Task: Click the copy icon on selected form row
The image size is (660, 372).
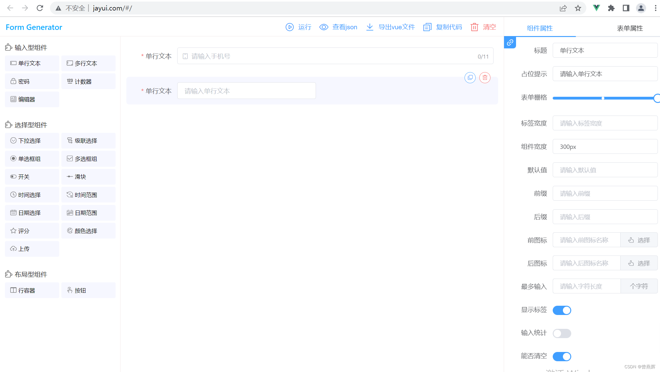Action: [470, 78]
